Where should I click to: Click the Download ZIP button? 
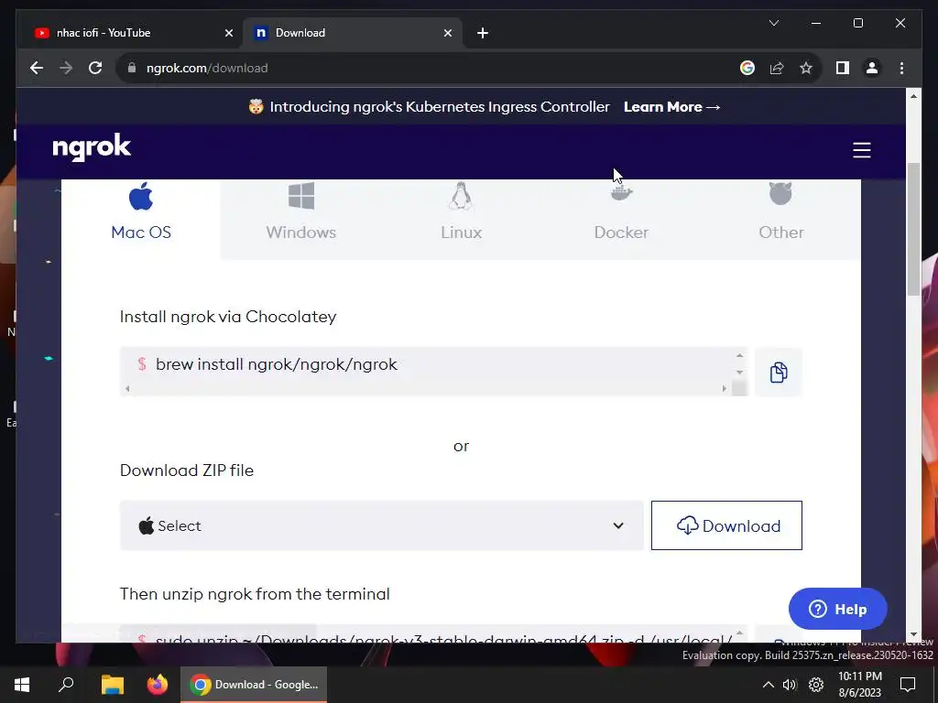pyautogui.click(x=726, y=525)
